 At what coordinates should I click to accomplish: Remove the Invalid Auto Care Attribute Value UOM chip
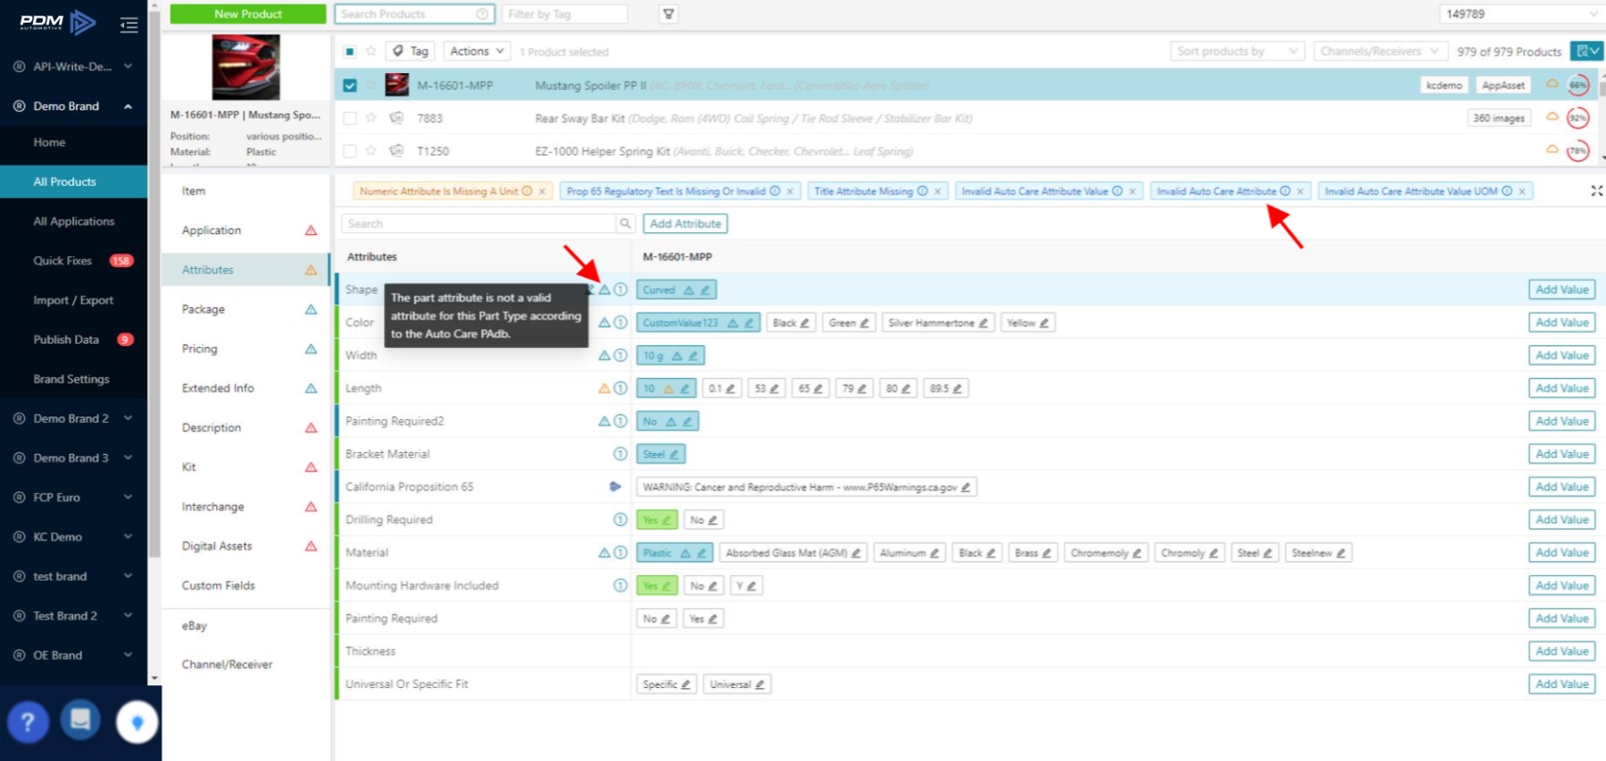click(1522, 191)
